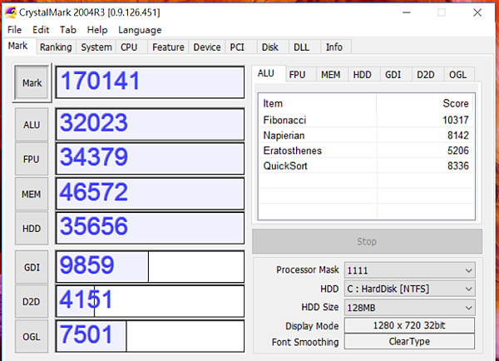Click the ALU score 32023
Image resolution: width=499 pixels, height=361 pixels.
(x=151, y=124)
